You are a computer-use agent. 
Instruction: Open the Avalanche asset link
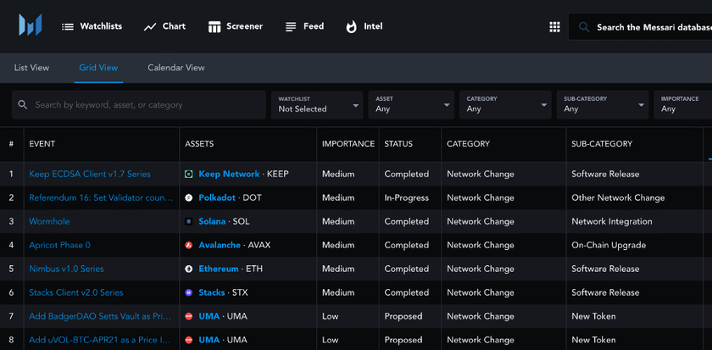coord(220,245)
